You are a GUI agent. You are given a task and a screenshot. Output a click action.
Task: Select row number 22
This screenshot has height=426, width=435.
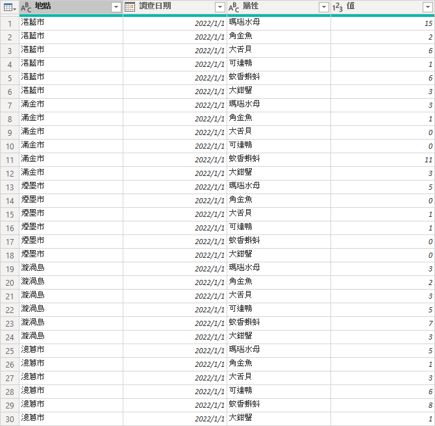click(x=10, y=310)
